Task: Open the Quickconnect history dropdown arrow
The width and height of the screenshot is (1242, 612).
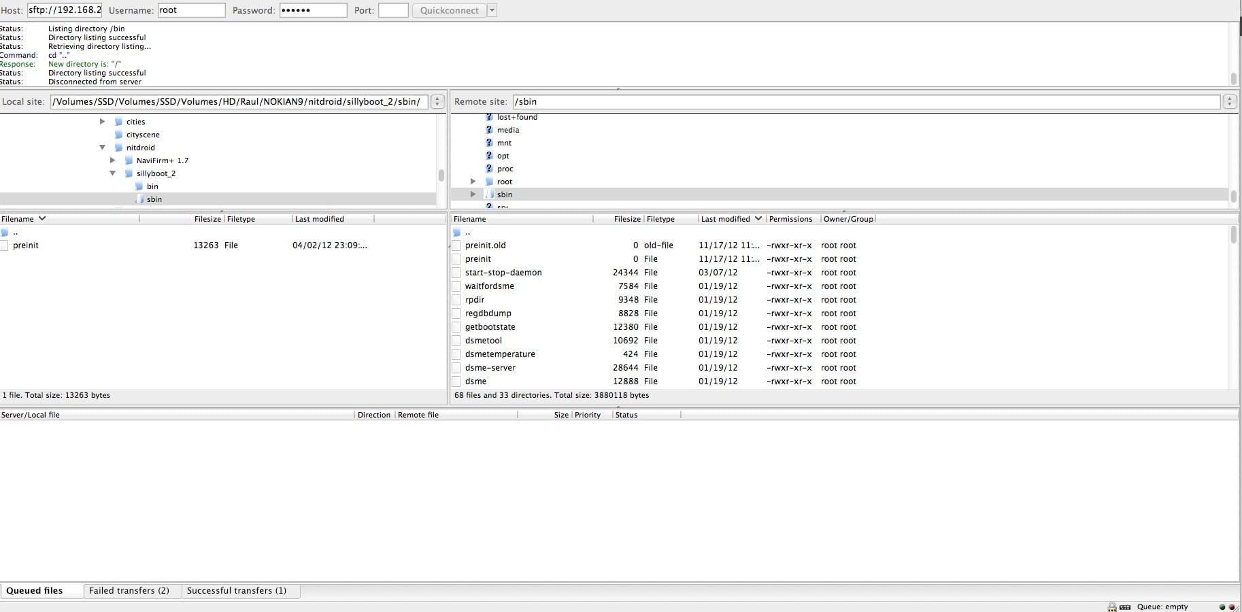Action: click(492, 10)
